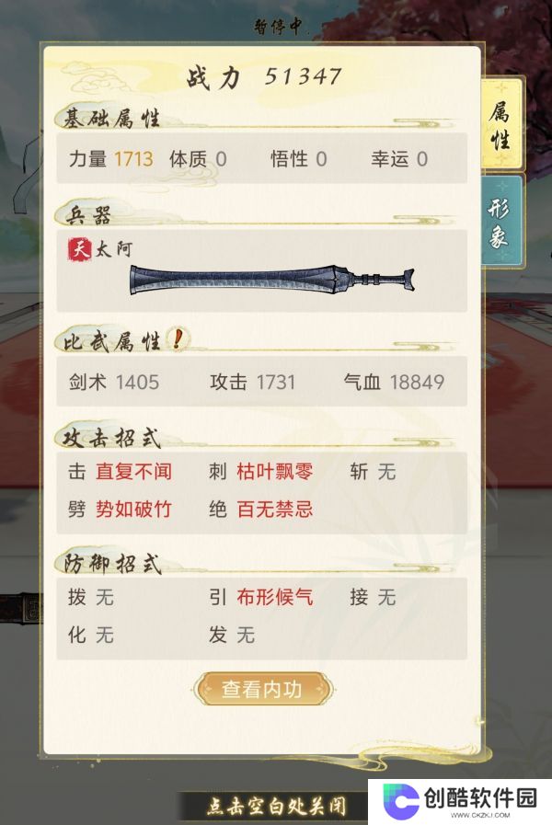Viewport: 552px width, 825px height.
Task: Select the 攻击 1731 stat
Action: [253, 382]
